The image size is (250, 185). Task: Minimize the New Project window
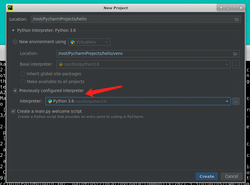[x=228, y=8]
